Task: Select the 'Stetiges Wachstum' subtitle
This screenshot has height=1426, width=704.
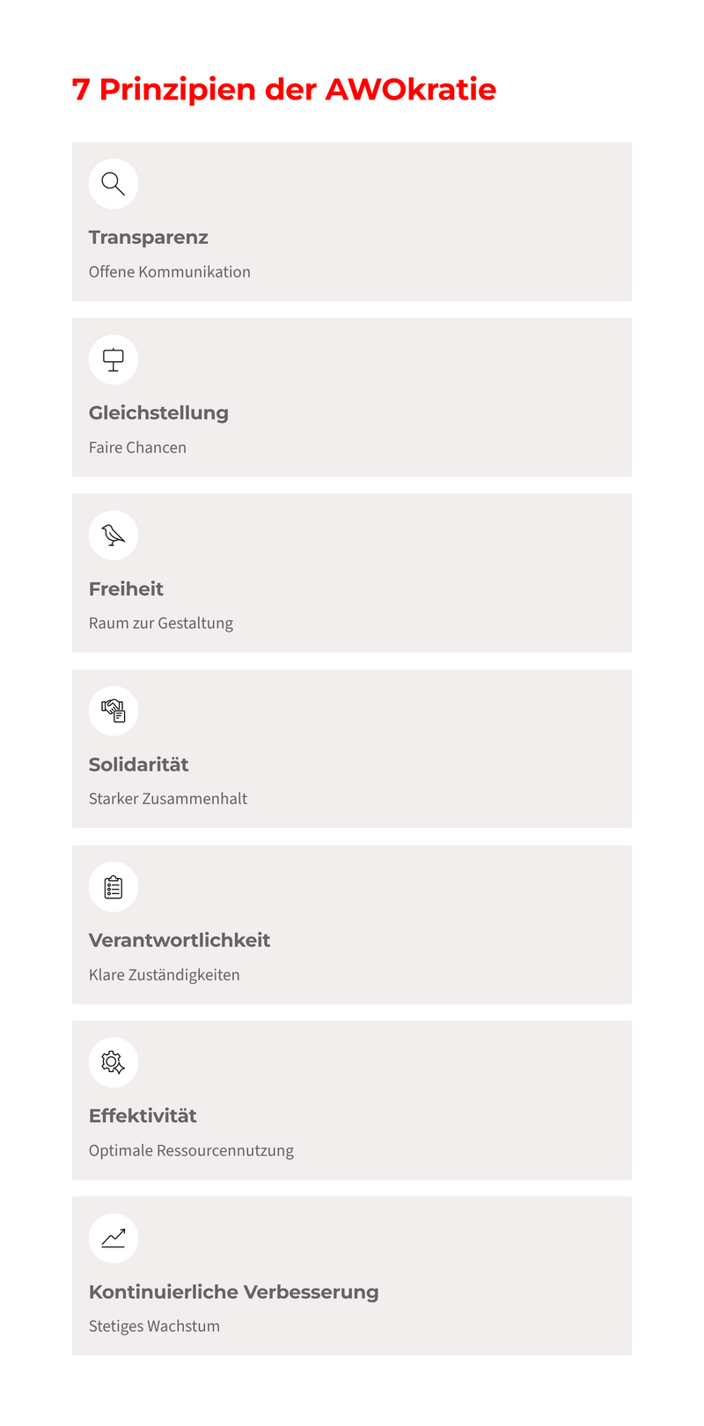Action: 154,1326
